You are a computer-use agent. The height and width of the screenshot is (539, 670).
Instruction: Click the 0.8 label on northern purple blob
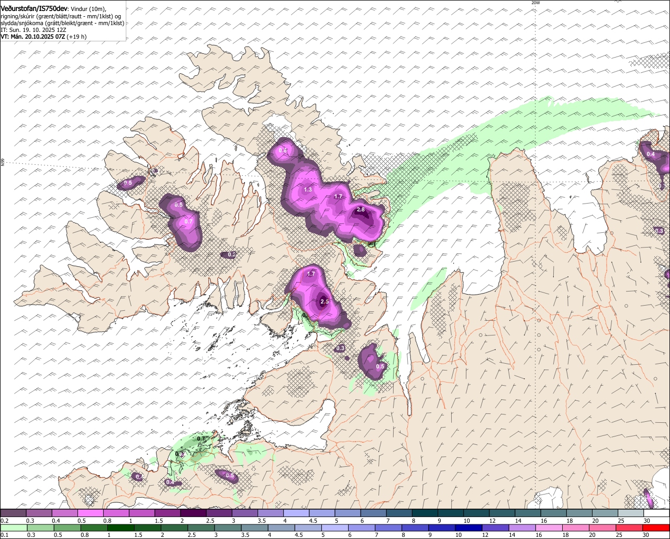click(283, 150)
